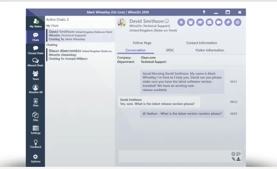The height and width of the screenshot is (169, 277).
Task: Click the round video camera icon
Action: [219, 23]
